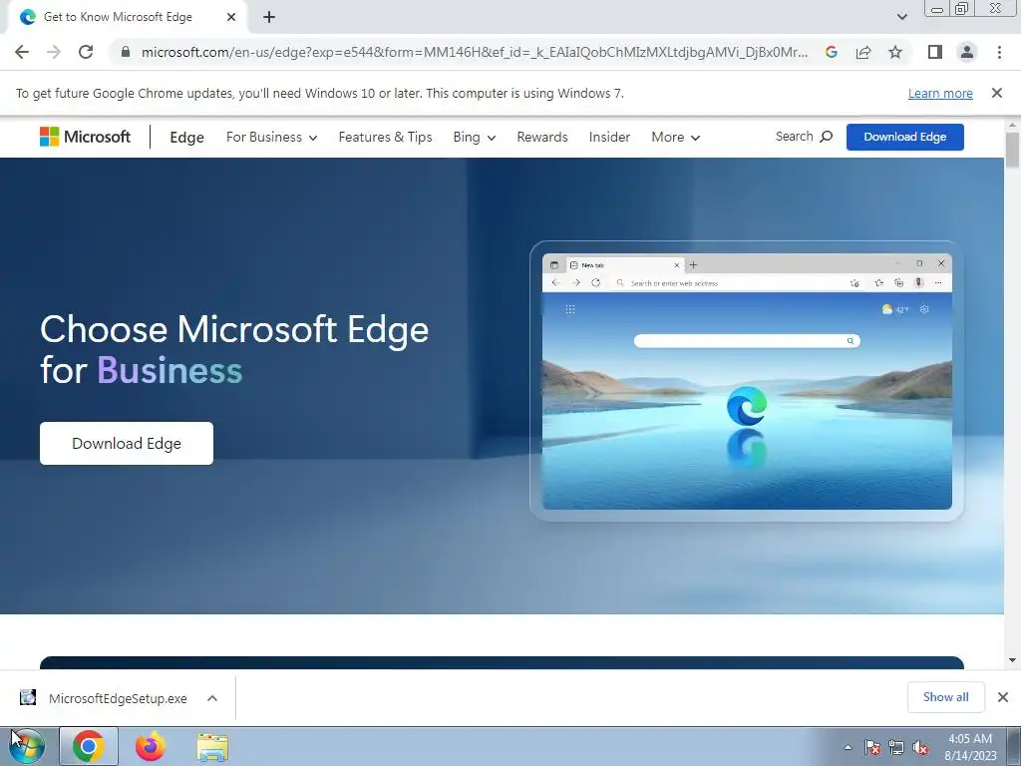Open Windows Explorer from the taskbar
The height and width of the screenshot is (766, 1021).
click(212, 748)
